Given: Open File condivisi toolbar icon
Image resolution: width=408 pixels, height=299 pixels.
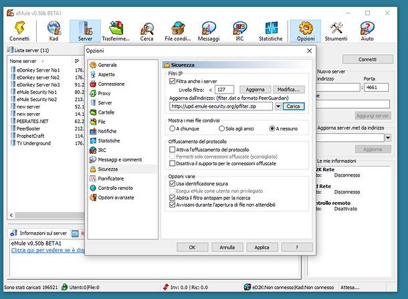Looking at the screenshot, I should click(x=178, y=31).
